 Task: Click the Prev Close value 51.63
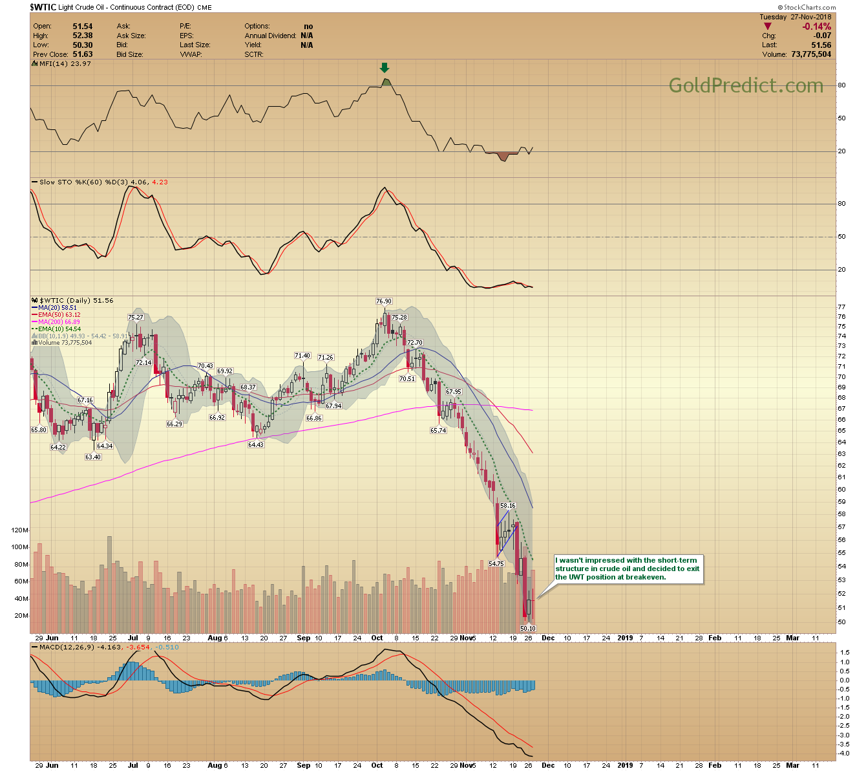coord(83,54)
